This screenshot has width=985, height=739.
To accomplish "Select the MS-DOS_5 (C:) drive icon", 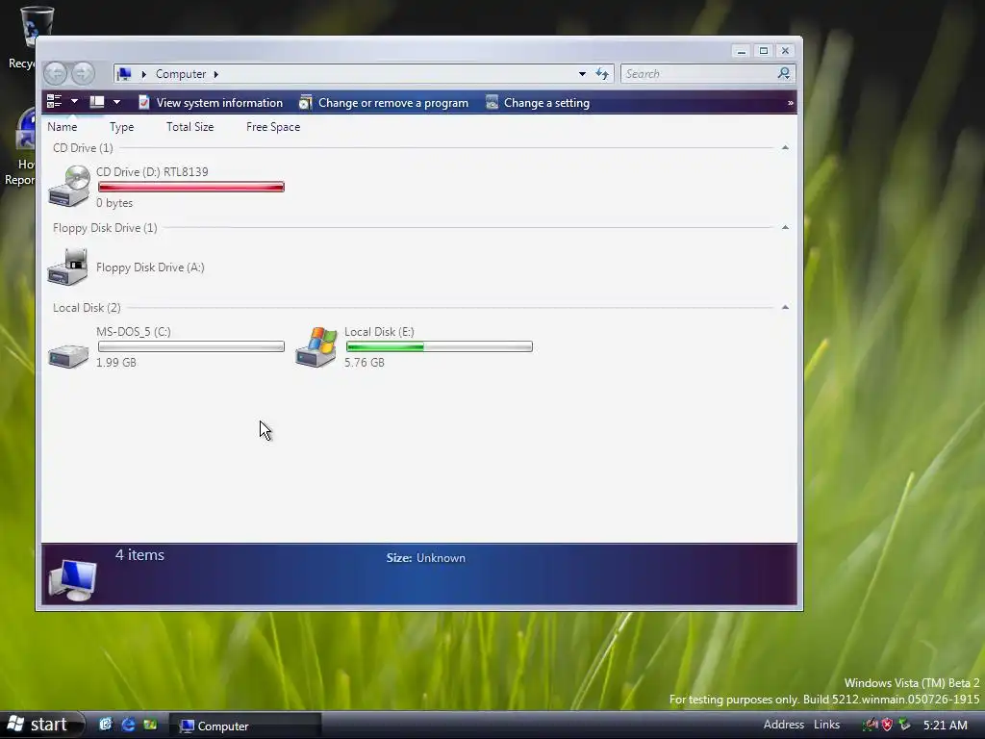I will [68, 355].
